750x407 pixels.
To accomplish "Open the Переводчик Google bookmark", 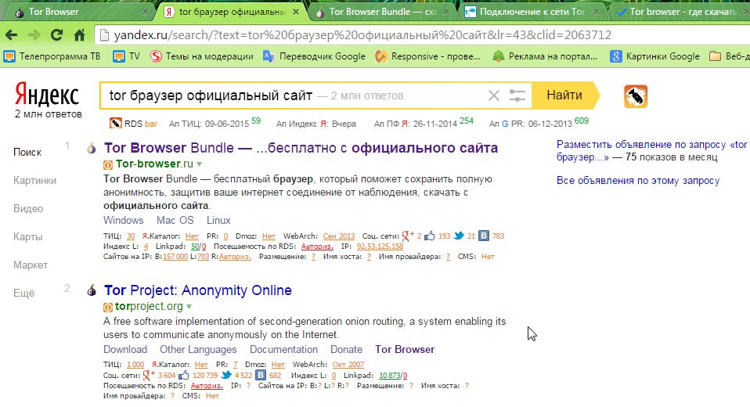I will click(x=314, y=56).
